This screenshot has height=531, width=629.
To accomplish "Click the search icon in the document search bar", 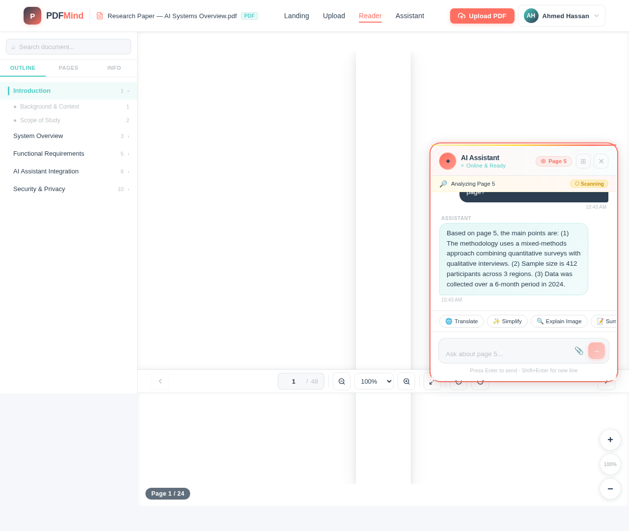I will [x=14, y=47].
